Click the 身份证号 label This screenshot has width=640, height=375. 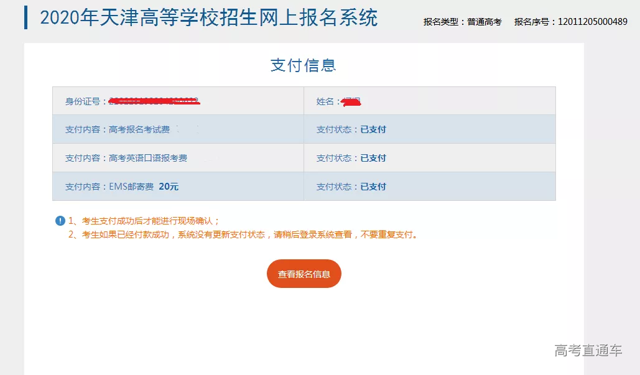[x=86, y=101]
